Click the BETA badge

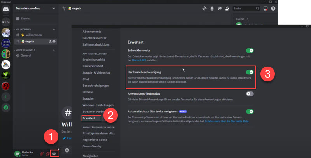click(183, 112)
